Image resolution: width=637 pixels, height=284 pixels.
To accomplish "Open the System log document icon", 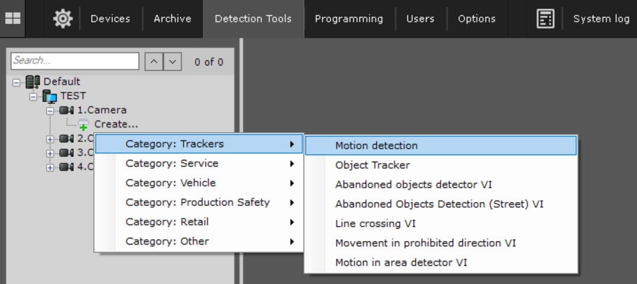I will point(545,19).
